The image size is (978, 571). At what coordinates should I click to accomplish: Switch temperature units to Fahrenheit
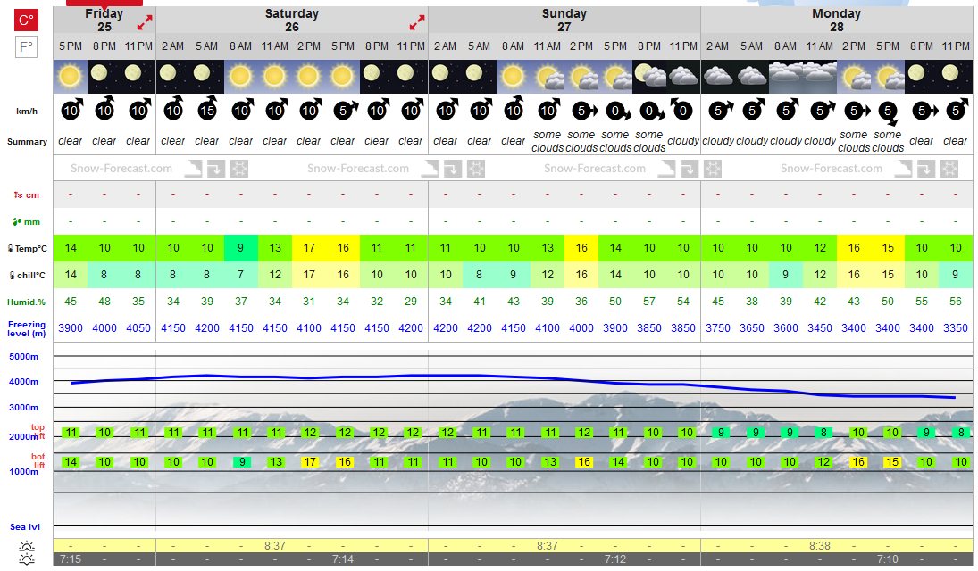pos(26,46)
